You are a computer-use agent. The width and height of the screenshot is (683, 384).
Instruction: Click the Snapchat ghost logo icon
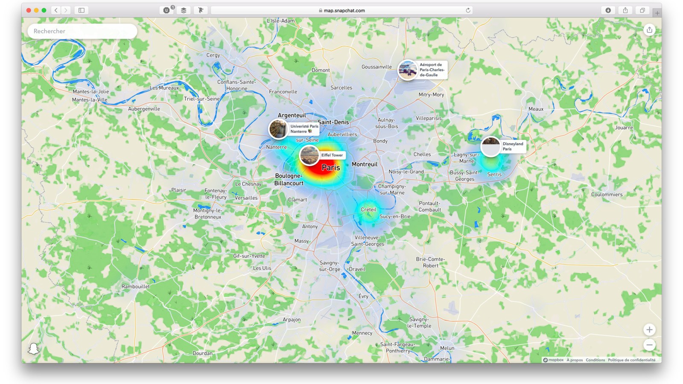click(33, 349)
